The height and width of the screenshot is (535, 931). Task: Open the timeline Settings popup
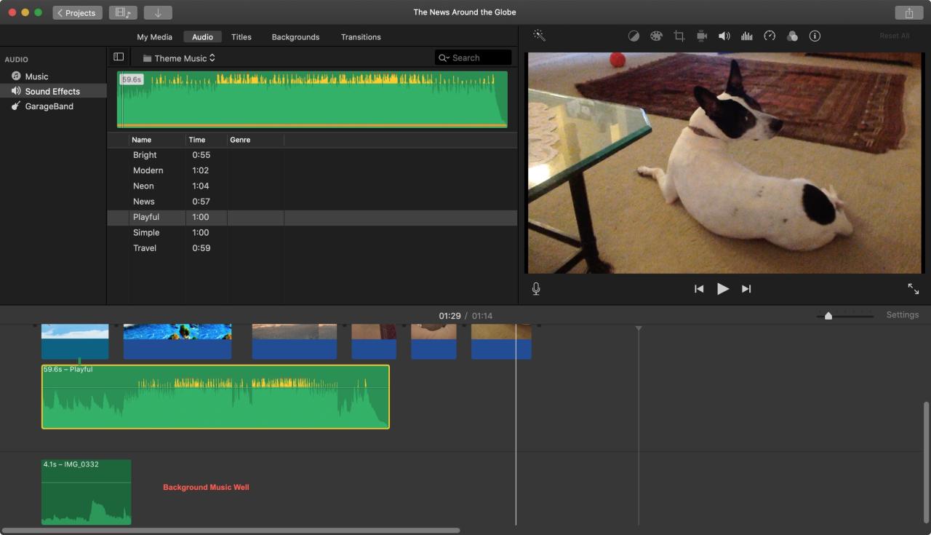(x=902, y=315)
